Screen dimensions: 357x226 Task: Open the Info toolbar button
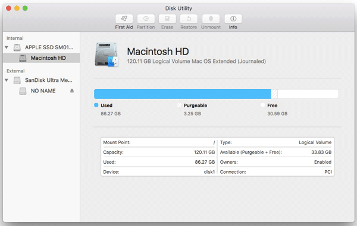233,19
